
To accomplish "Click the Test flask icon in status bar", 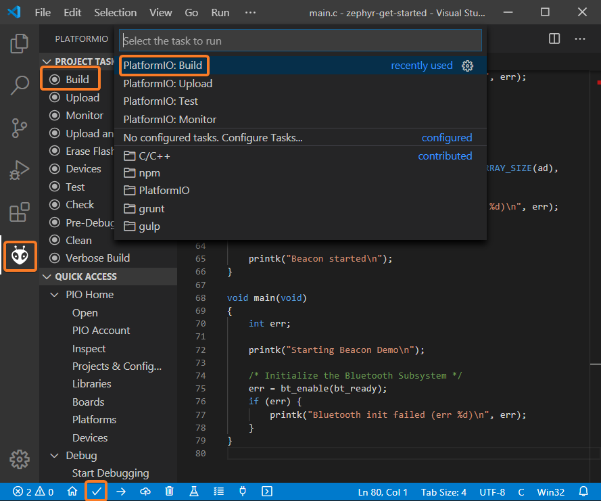I will tap(194, 492).
